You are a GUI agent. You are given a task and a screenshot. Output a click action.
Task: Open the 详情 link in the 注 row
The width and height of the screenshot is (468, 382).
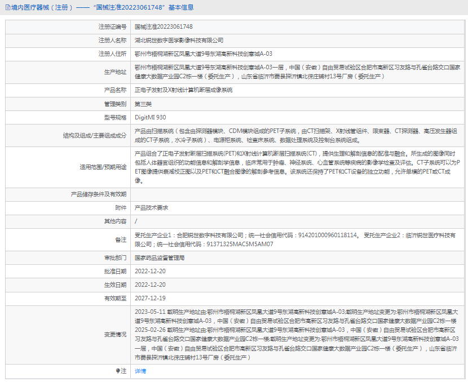(140, 371)
